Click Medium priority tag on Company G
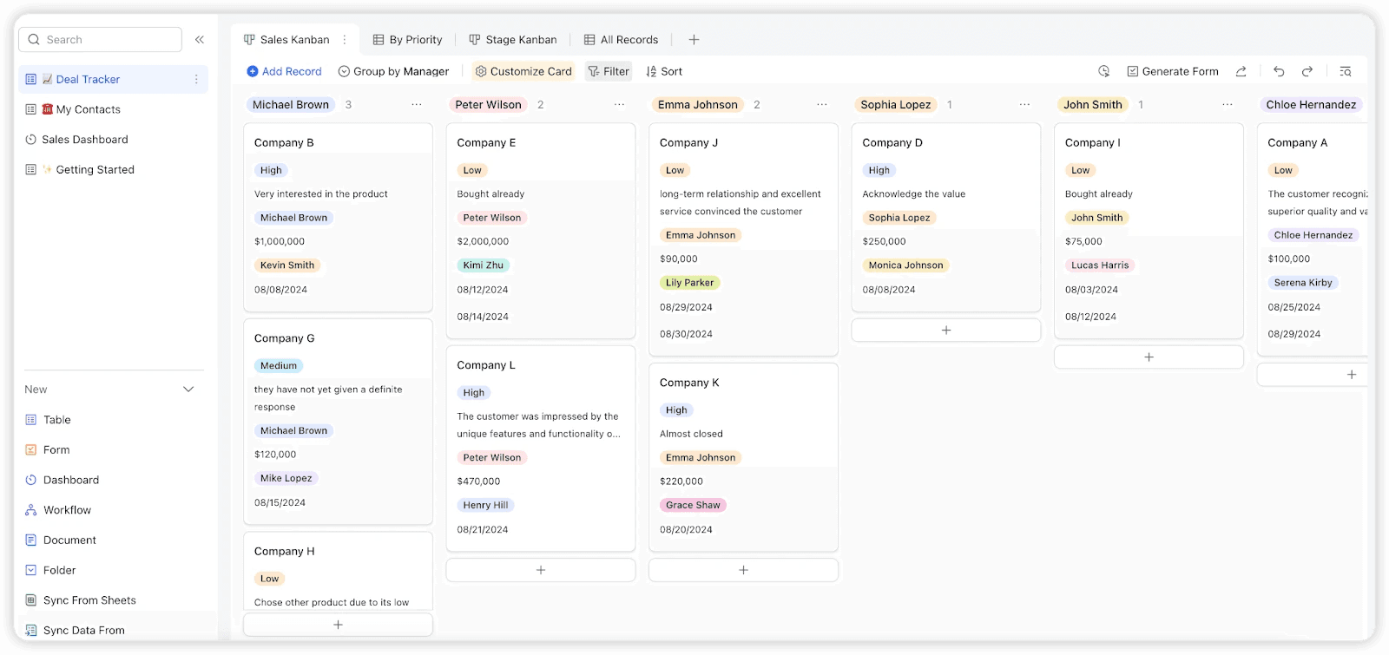The height and width of the screenshot is (655, 1389). 279,366
